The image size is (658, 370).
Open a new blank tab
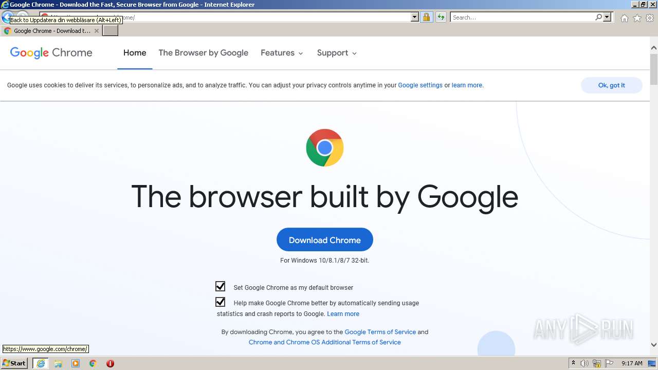pos(111,31)
